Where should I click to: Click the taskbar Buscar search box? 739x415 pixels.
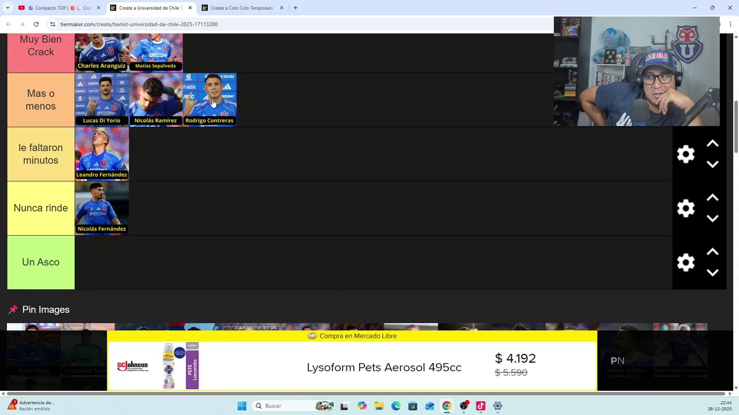pos(294,406)
